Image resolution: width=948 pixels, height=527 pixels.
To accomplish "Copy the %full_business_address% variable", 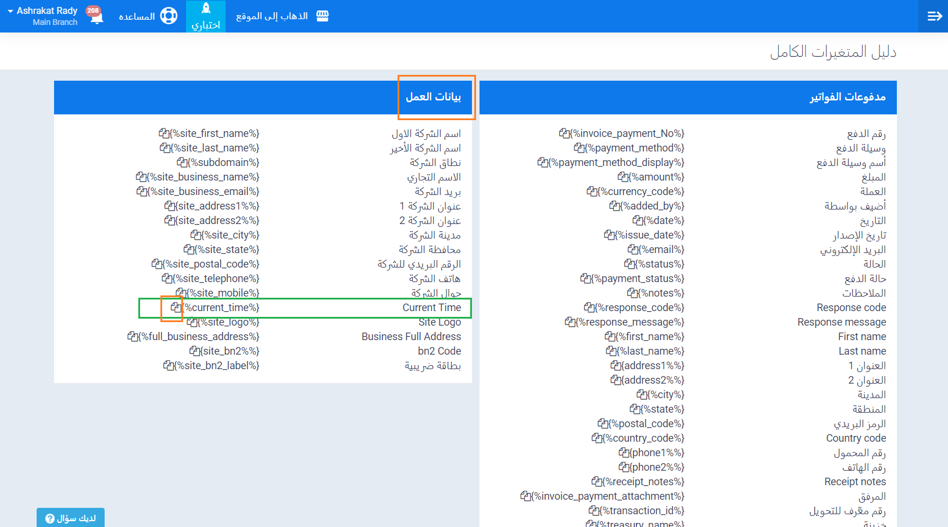I will 133,337.
